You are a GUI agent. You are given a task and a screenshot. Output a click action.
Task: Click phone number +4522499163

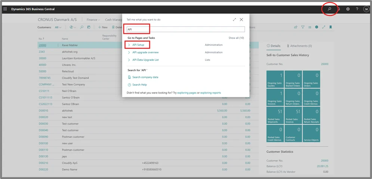[150, 163]
